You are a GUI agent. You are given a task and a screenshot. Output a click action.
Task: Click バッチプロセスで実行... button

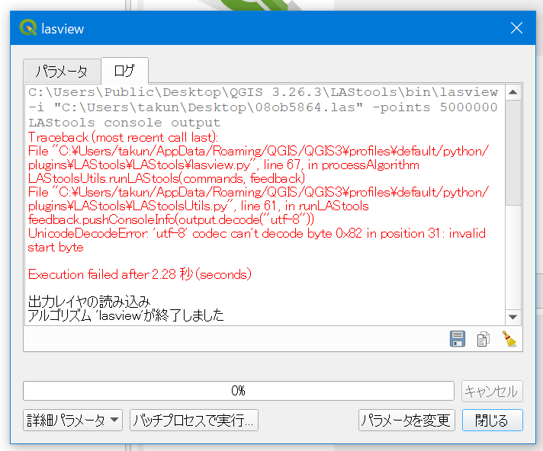pos(194,421)
